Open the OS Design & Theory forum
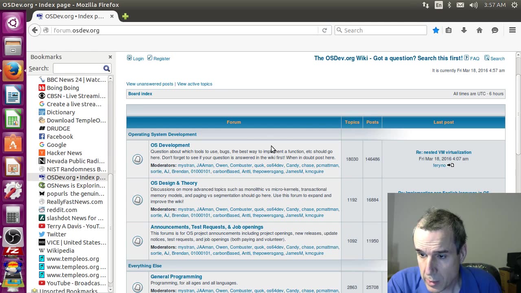Viewport: 521px width, 293px height. pos(174,183)
